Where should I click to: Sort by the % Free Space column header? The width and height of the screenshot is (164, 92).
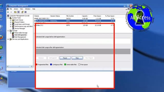[108, 16]
